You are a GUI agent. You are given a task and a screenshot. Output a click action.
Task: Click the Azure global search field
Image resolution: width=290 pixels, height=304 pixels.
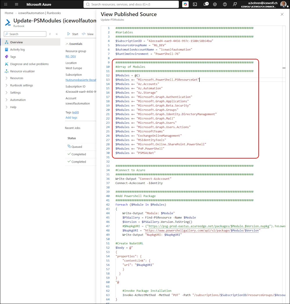[x=131, y=4]
